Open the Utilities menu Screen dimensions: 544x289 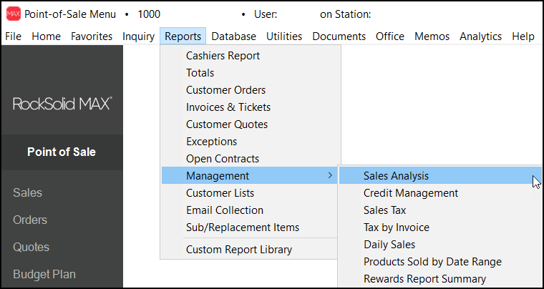point(284,36)
